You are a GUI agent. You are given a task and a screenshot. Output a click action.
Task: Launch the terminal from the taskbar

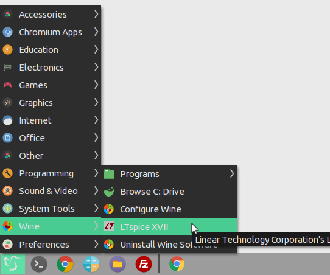click(x=39, y=264)
